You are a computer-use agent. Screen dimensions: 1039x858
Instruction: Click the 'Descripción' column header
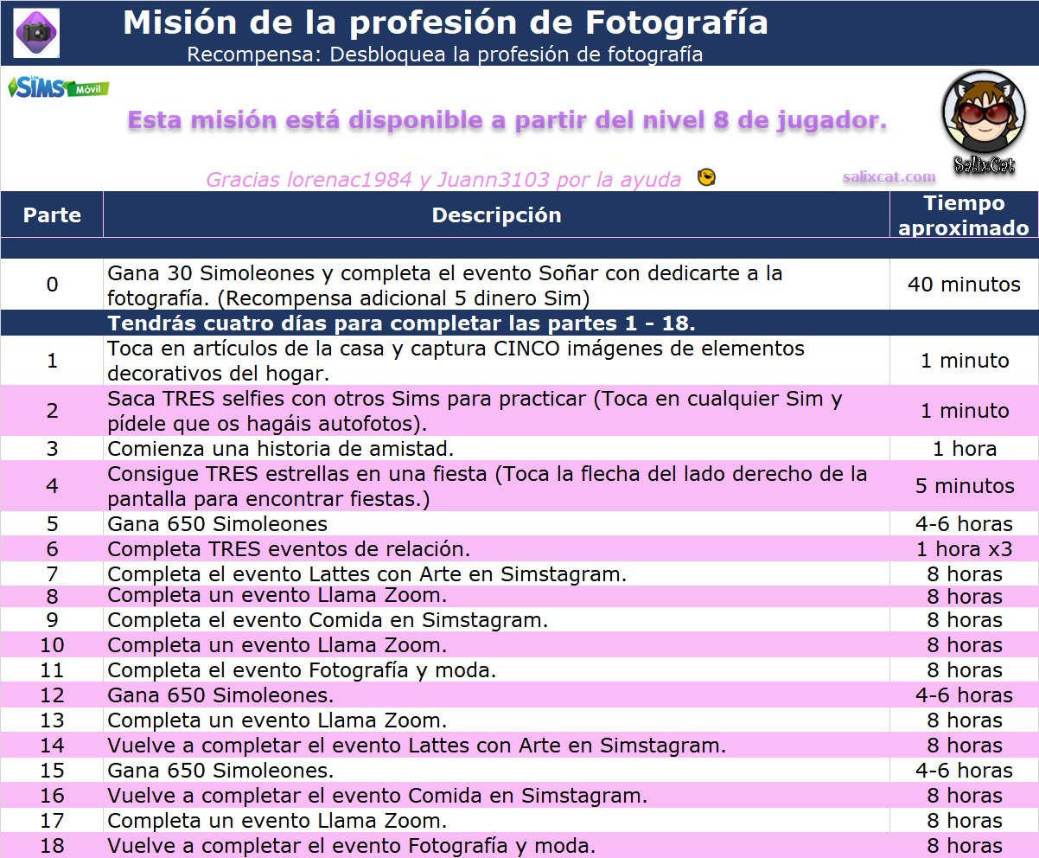click(496, 214)
